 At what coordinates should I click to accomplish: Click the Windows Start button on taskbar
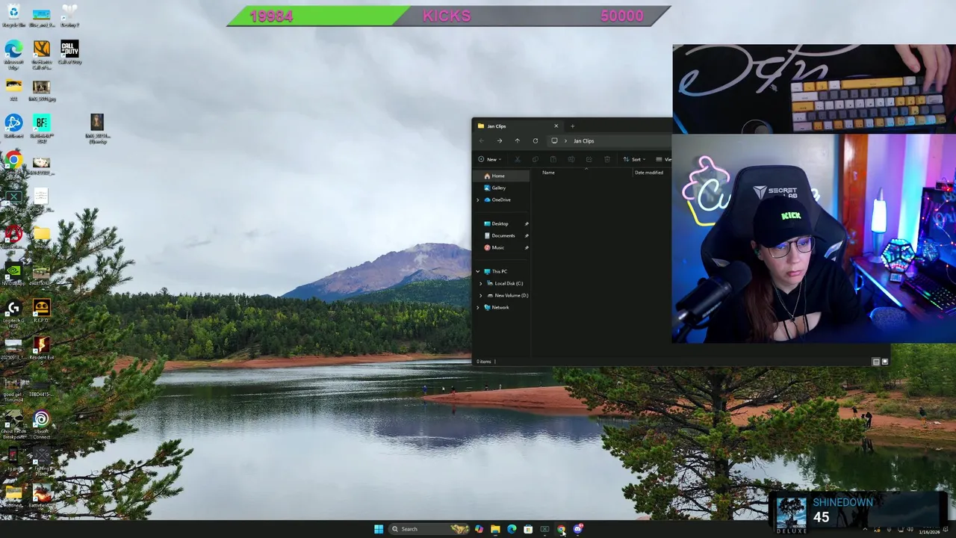pos(379,529)
